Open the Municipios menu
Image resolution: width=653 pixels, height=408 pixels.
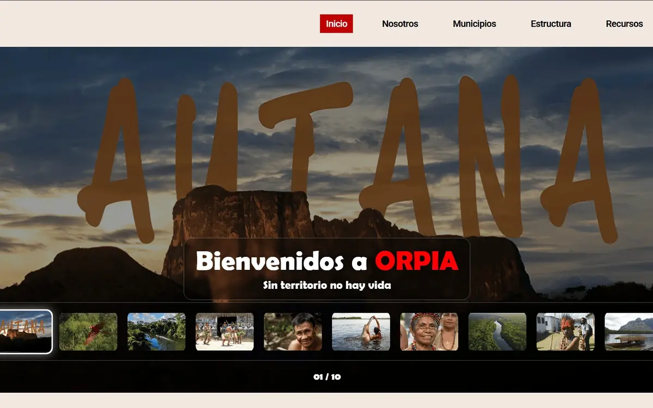(475, 24)
